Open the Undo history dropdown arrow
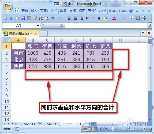The height and width of the screenshot is (134, 154). (56, 18)
